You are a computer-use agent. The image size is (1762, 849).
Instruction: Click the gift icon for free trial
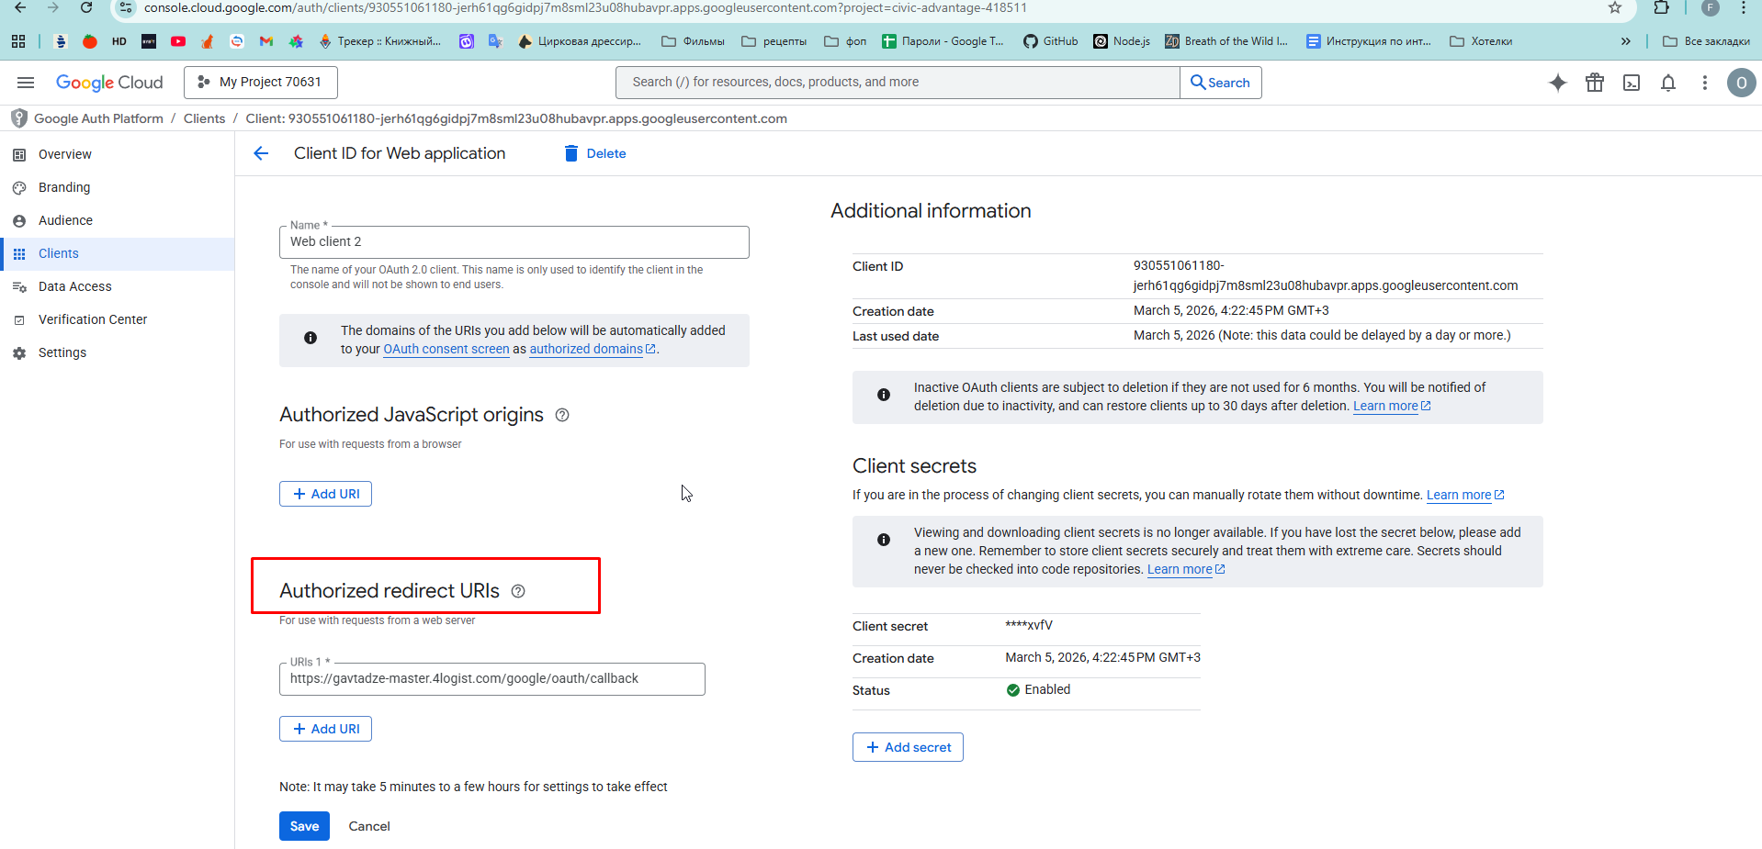pyautogui.click(x=1594, y=83)
